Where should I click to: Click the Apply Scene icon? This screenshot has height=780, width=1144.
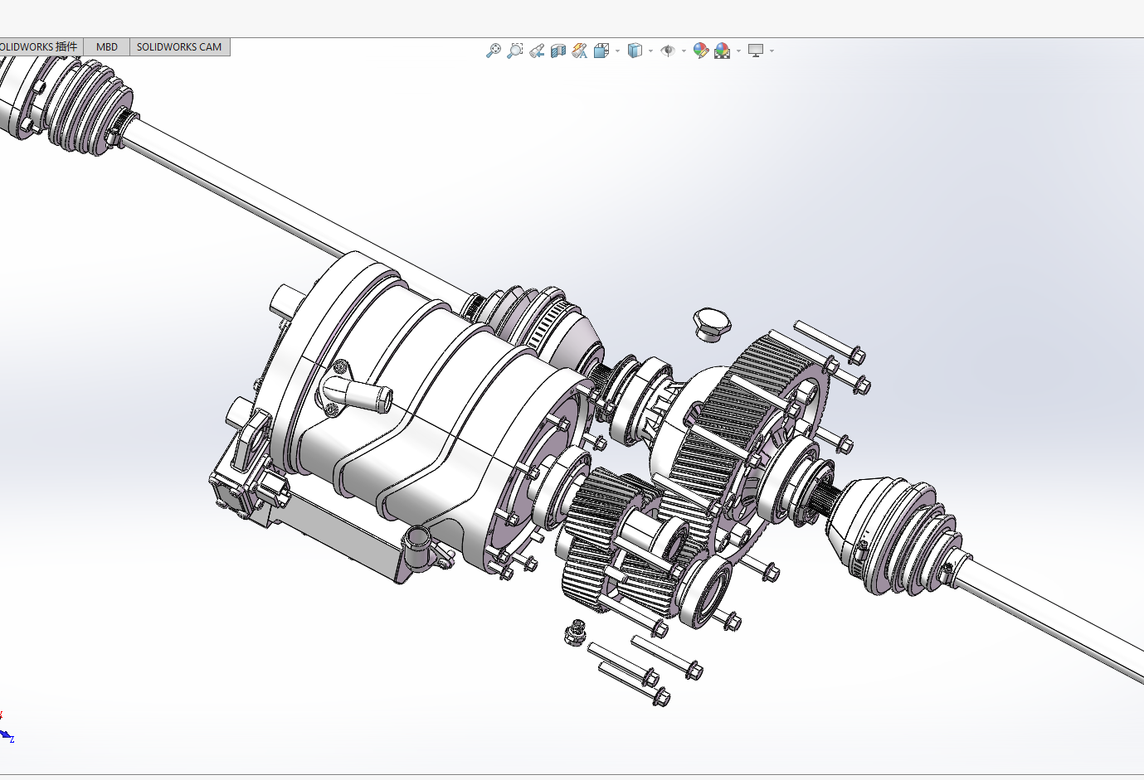click(x=723, y=51)
